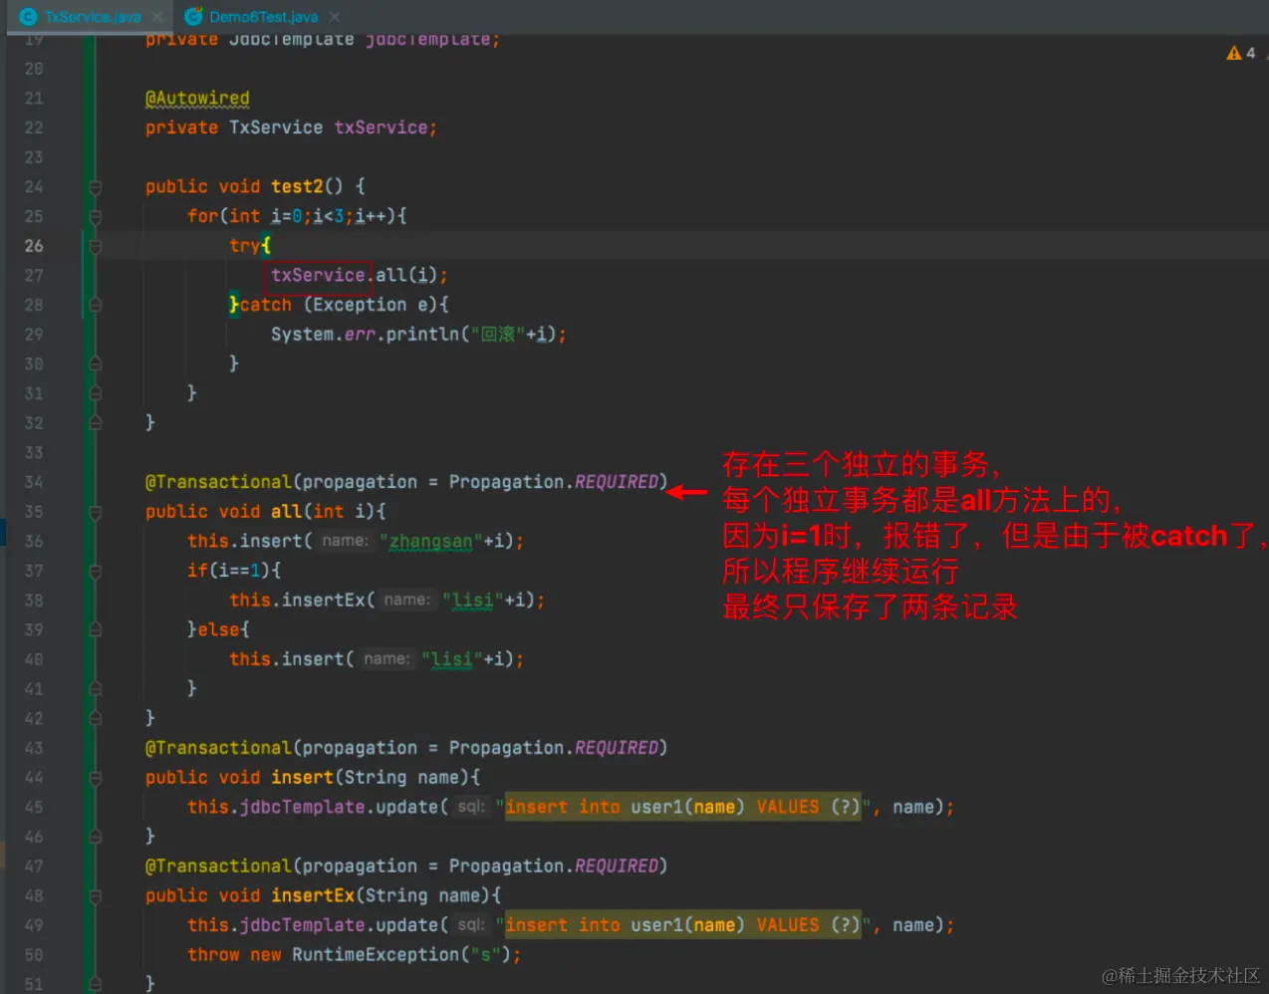Open the inspection warnings indicator showing 4

pos(1241,53)
